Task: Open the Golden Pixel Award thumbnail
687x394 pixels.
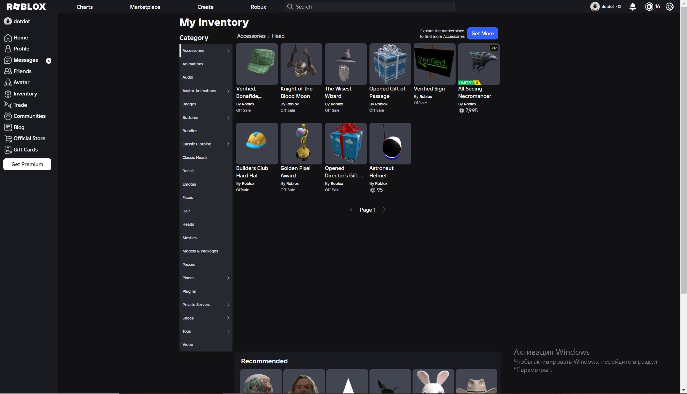Action: pyautogui.click(x=301, y=143)
